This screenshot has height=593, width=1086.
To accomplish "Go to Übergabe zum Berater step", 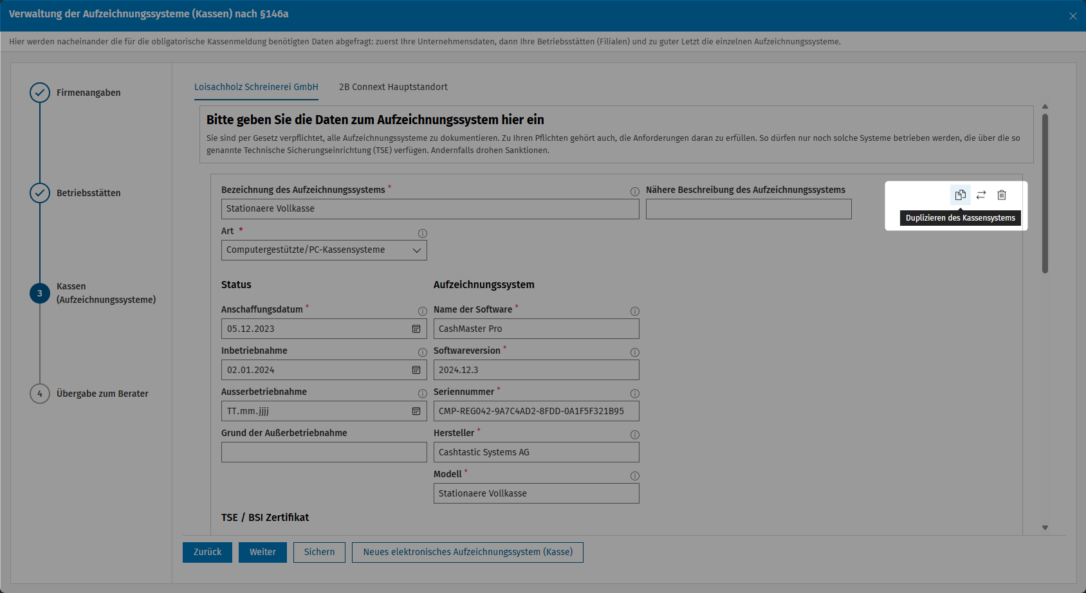I will click(x=89, y=394).
